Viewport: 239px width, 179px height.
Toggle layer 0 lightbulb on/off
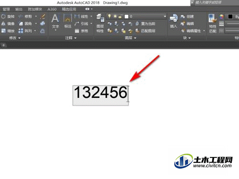click(109, 16)
